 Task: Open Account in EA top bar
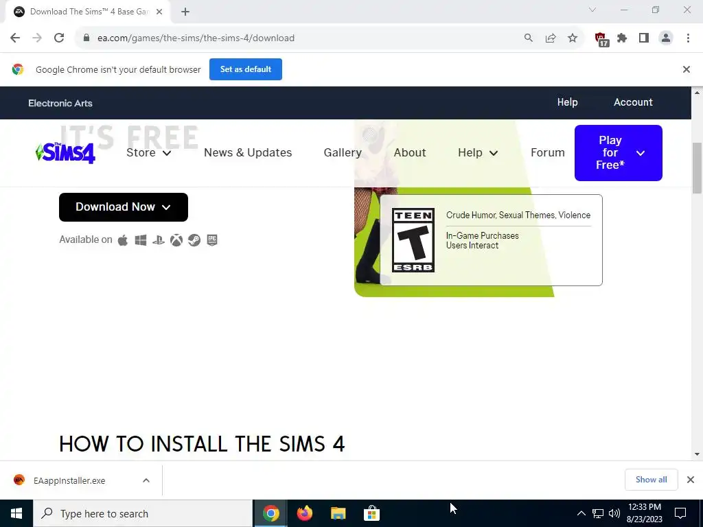click(x=633, y=102)
